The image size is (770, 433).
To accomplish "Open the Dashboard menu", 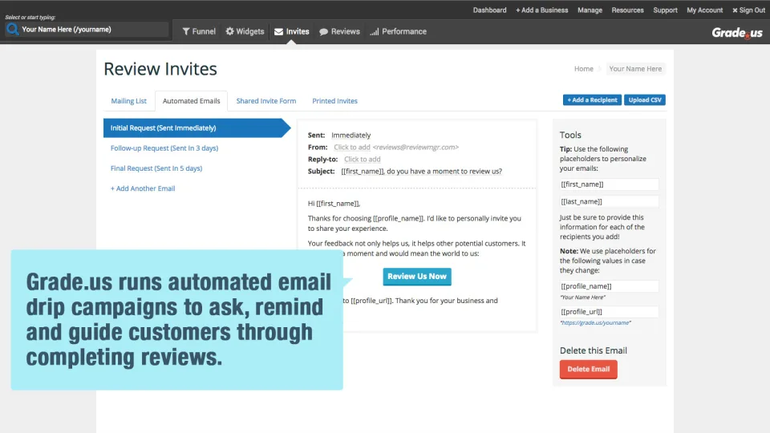I will [x=489, y=10].
